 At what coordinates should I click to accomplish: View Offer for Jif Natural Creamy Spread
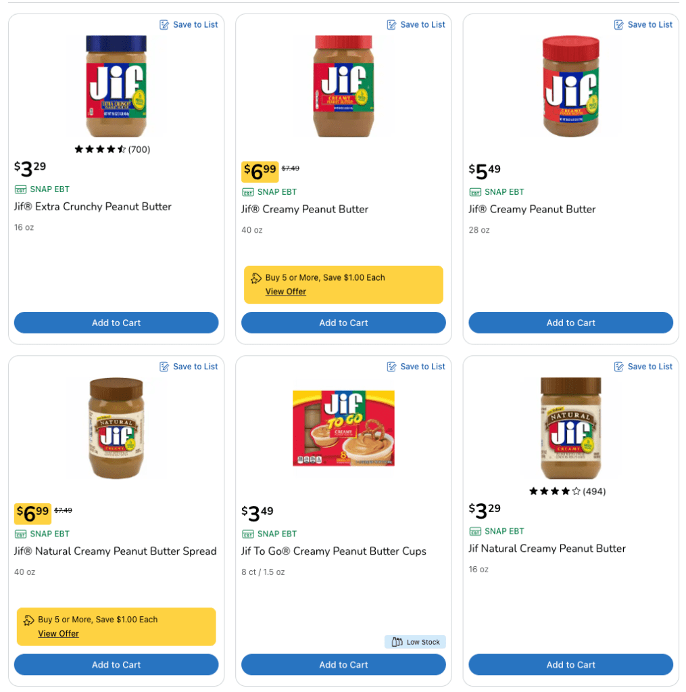59,634
